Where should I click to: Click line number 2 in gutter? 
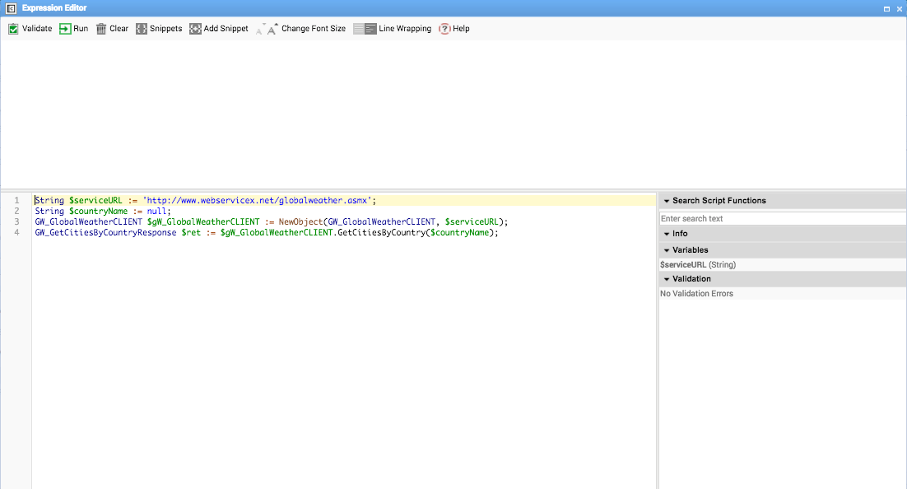(16, 212)
